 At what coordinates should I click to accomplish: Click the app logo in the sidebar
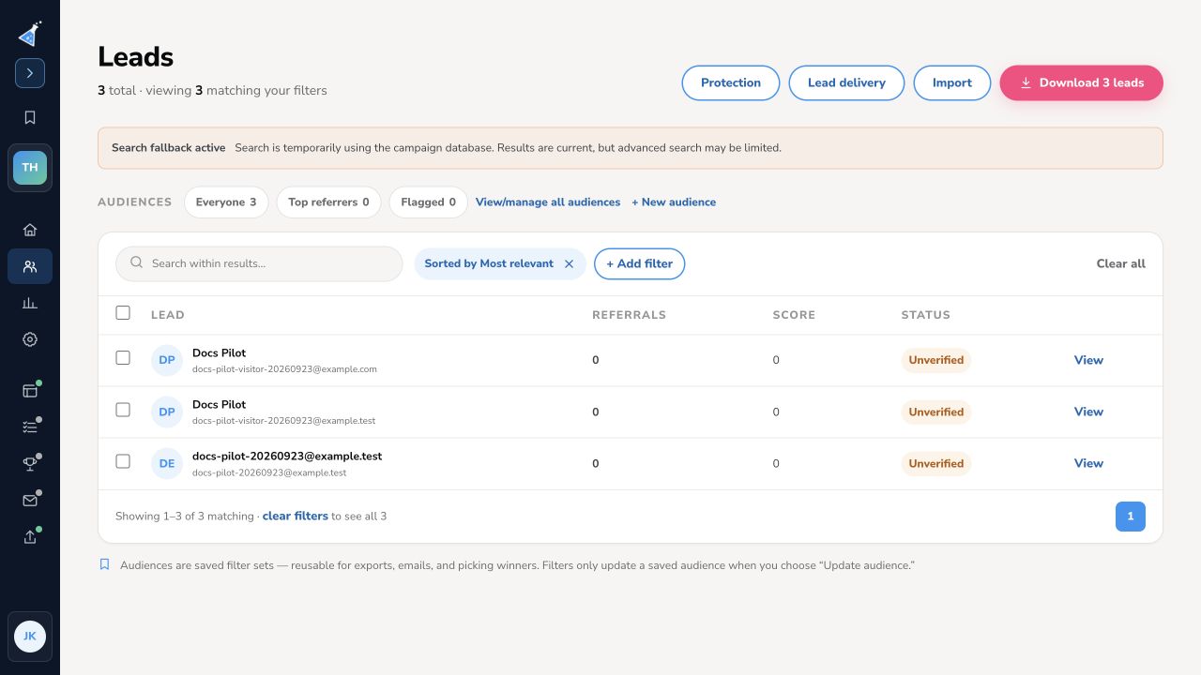[x=30, y=34]
